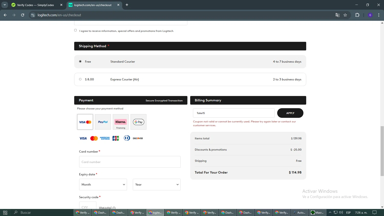Screen dimensions: 384x216
Task: Close the logitech checkout tab
Action: point(118,5)
